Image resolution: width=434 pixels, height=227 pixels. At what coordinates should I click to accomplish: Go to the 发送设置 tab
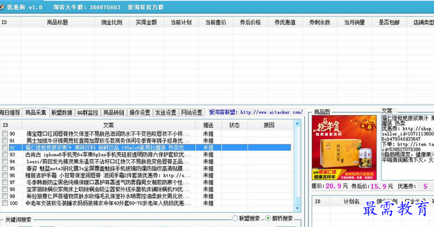pyautogui.click(x=166, y=112)
